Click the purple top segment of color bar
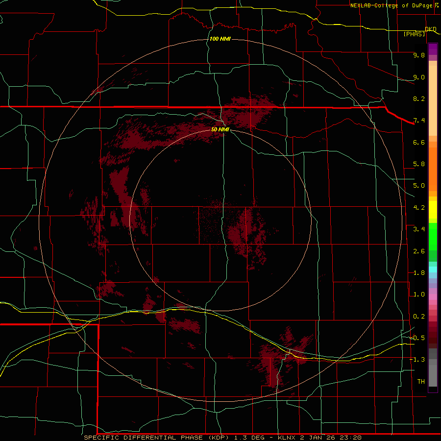Image resolution: width=441 pixels, height=441 pixels. pyautogui.click(x=433, y=49)
